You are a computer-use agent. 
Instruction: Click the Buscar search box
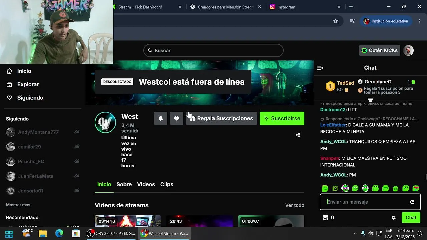213,51
